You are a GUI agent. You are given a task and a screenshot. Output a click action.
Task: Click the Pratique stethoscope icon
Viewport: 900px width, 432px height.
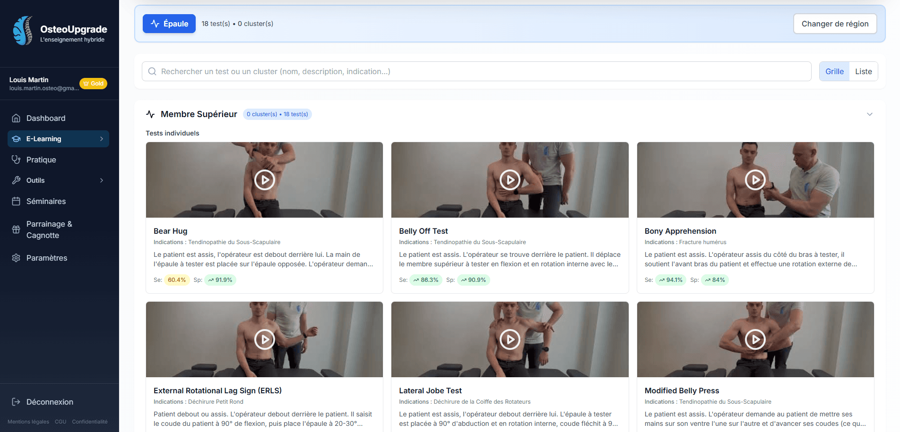pyautogui.click(x=16, y=160)
